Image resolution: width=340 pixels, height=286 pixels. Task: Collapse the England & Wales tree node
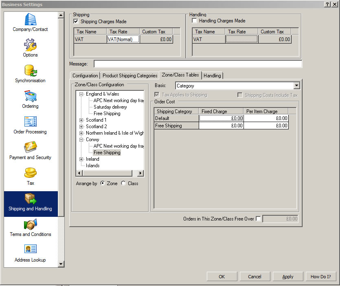pos(81,94)
